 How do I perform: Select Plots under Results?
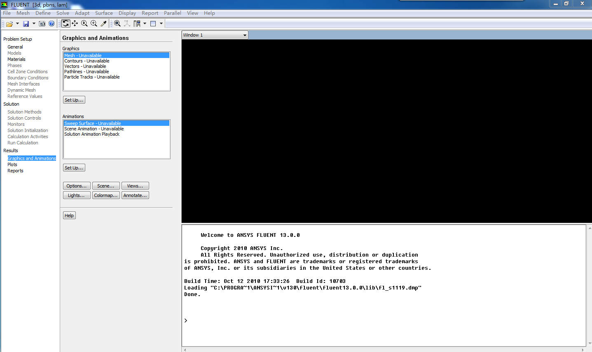[12, 164]
